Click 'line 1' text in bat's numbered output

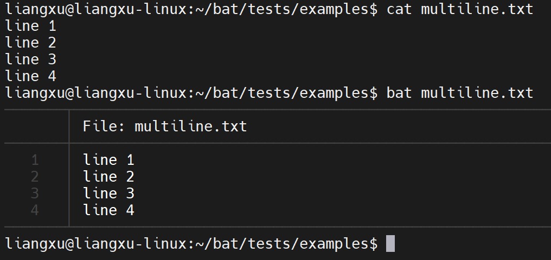[108, 160]
